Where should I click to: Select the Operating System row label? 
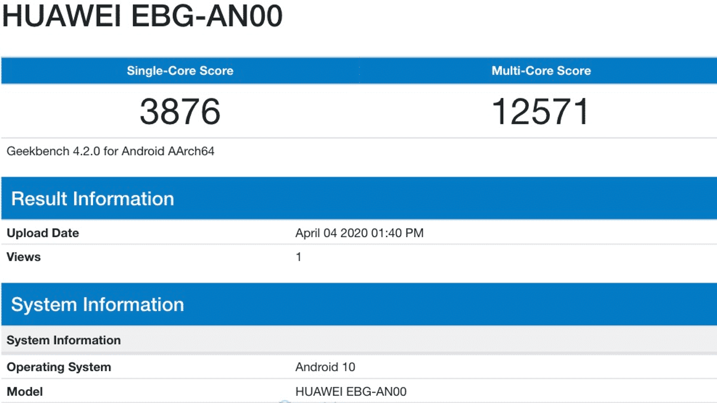coord(59,367)
